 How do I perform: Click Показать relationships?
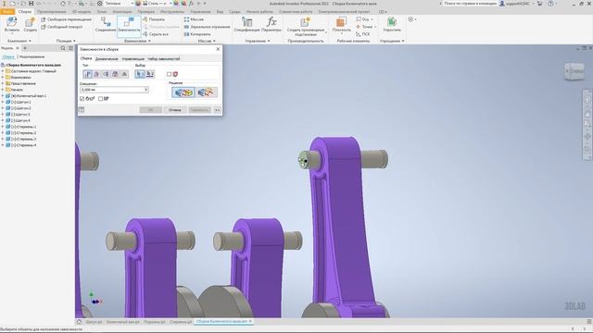(154, 19)
